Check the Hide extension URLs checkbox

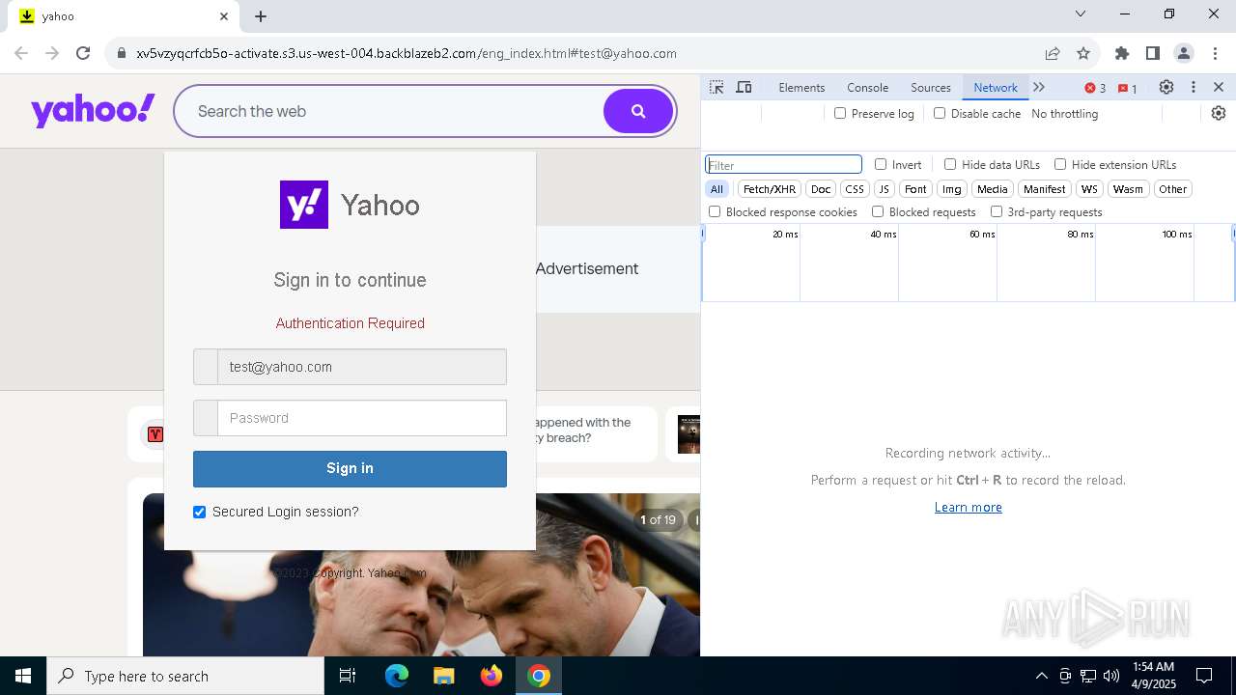[1060, 164]
